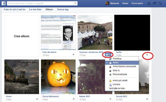Click friends privacy icon on Zucca Halloween album
The height and width of the screenshot is (102, 166).
click(74, 99)
